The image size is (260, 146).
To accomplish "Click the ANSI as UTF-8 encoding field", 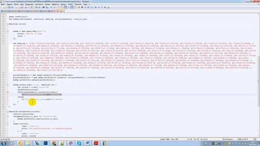I will (243, 139).
